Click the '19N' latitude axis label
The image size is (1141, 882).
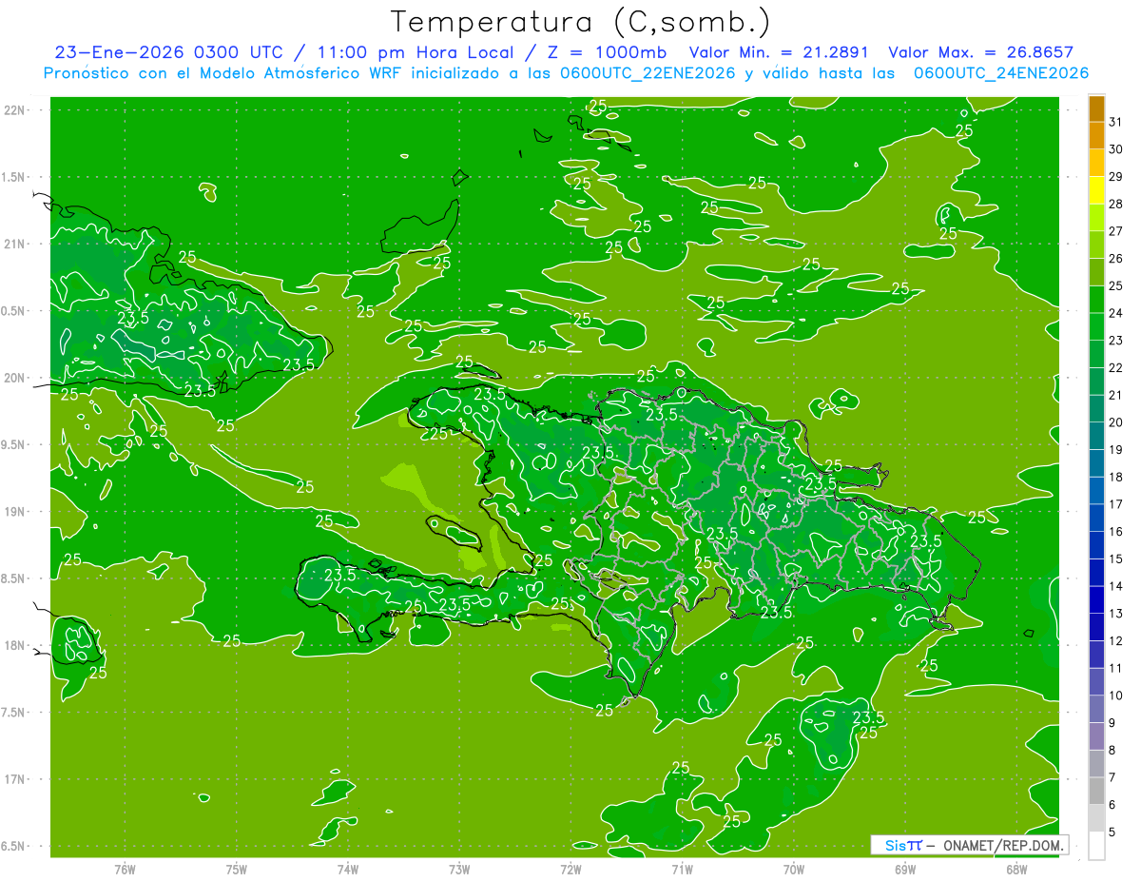point(15,512)
